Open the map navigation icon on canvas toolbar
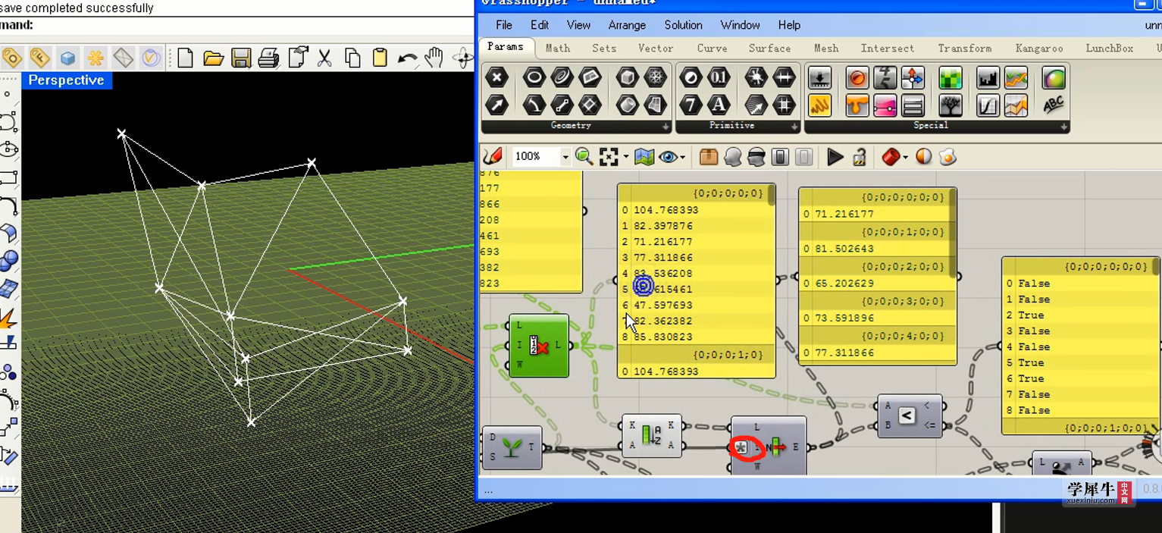The width and height of the screenshot is (1162, 533). (644, 157)
